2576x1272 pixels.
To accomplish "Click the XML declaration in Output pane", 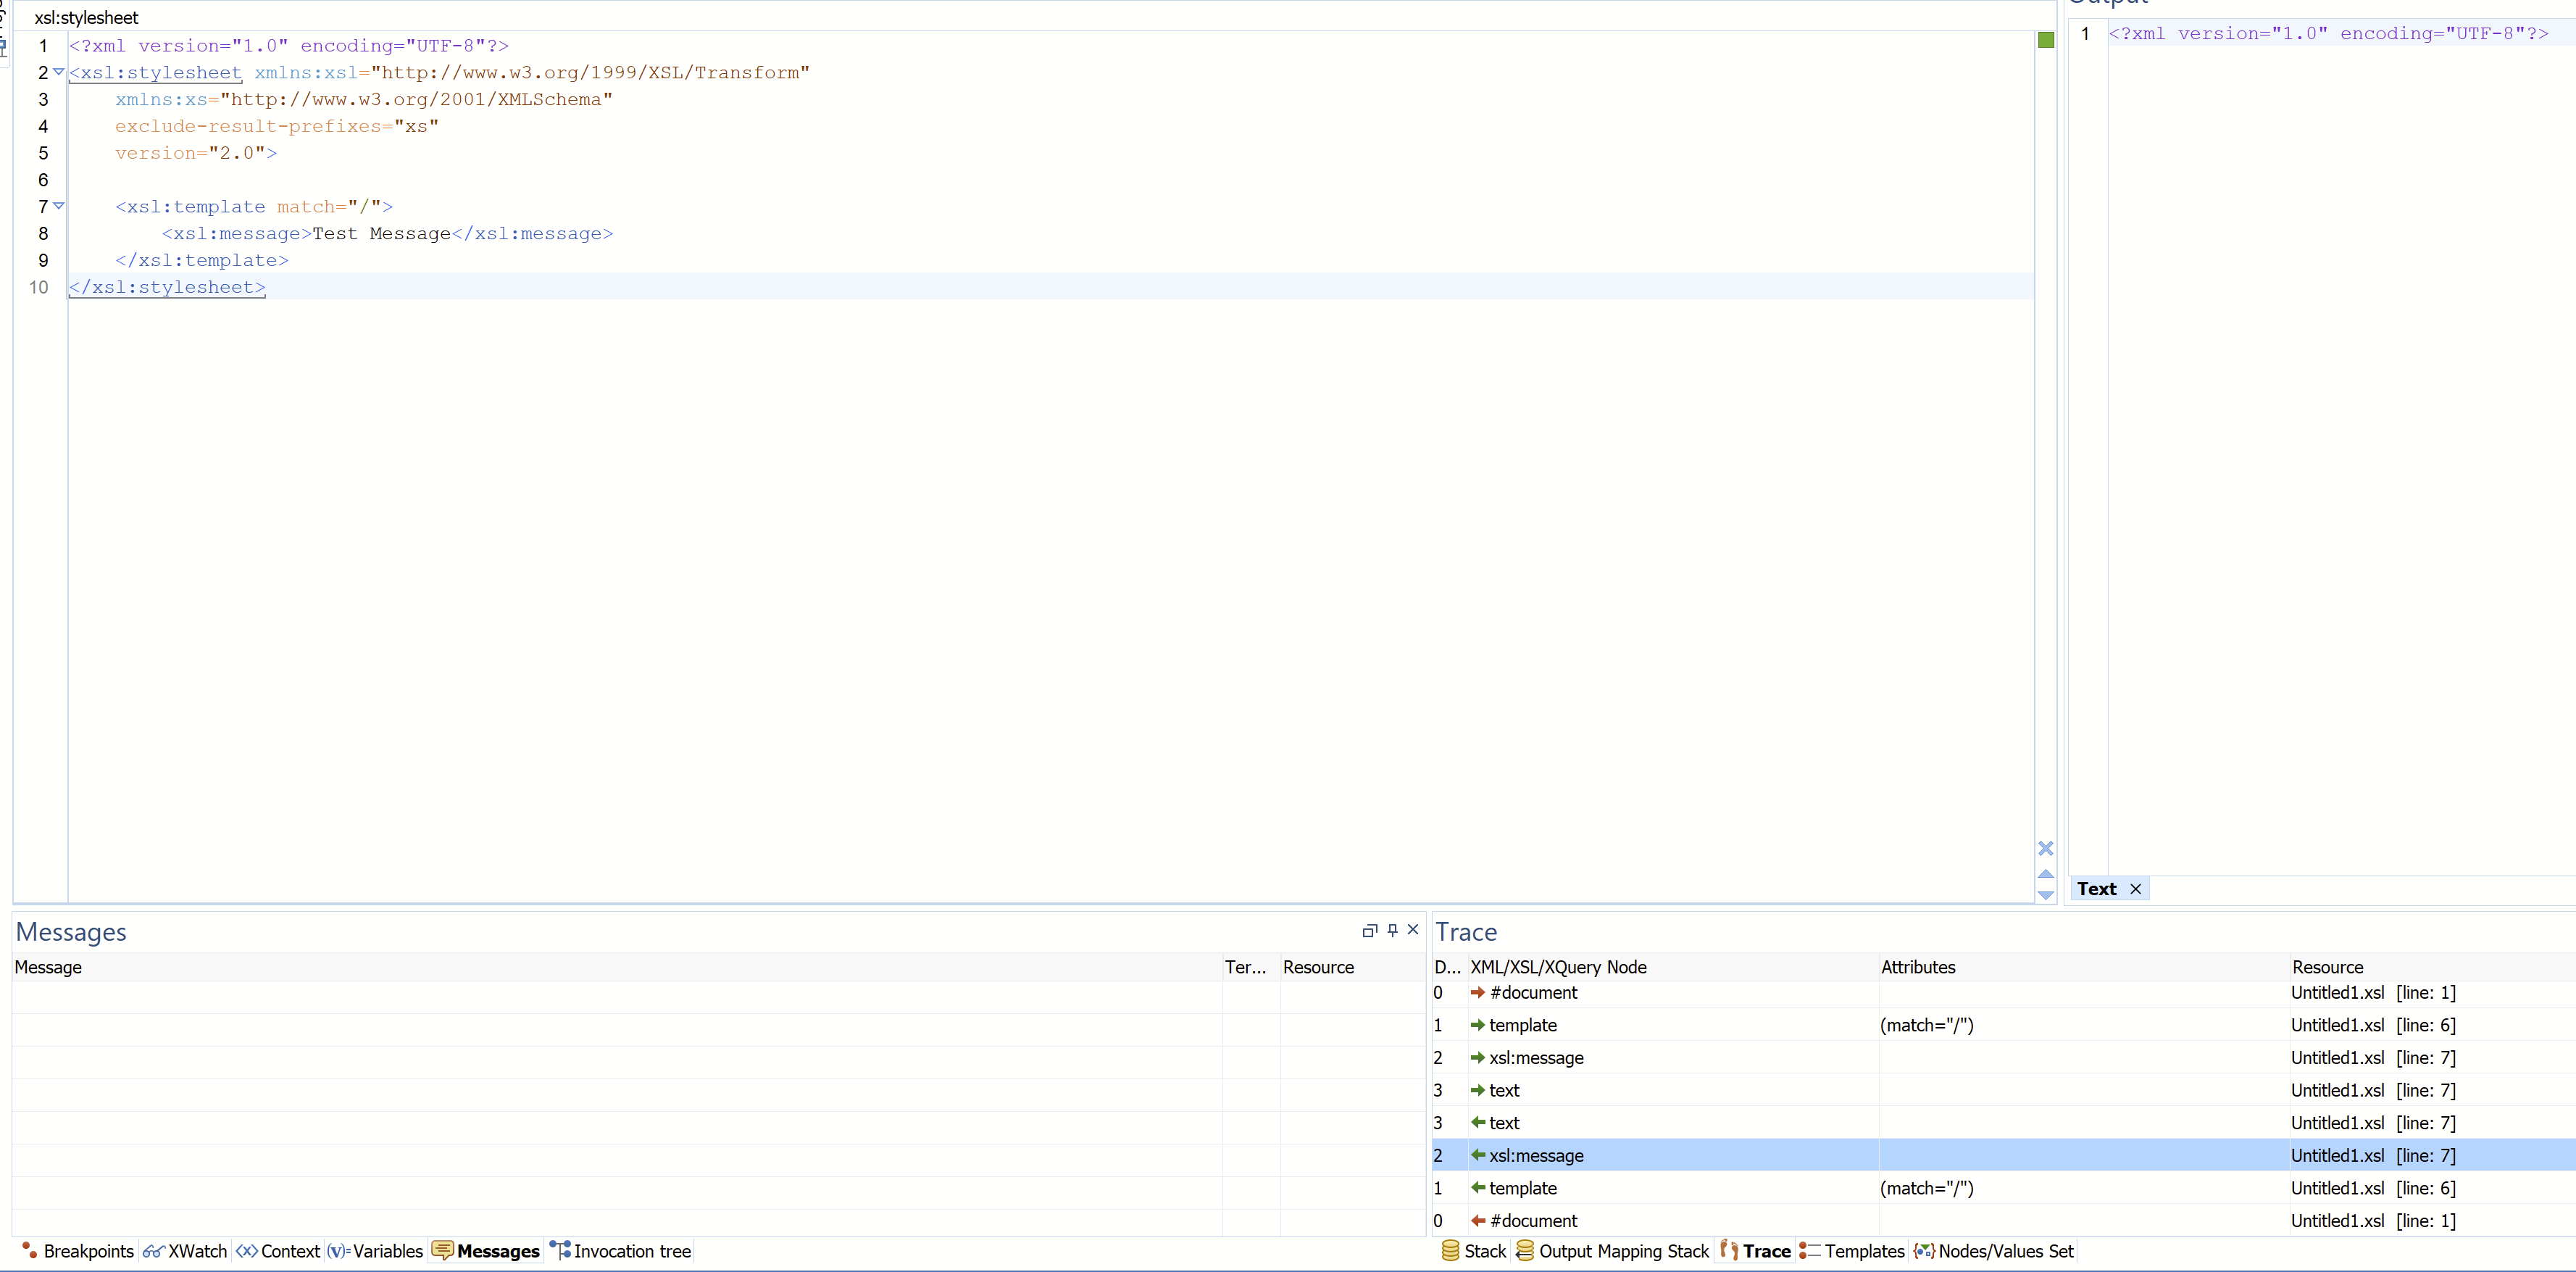I will pyautogui.click(x=2328, y=34).
